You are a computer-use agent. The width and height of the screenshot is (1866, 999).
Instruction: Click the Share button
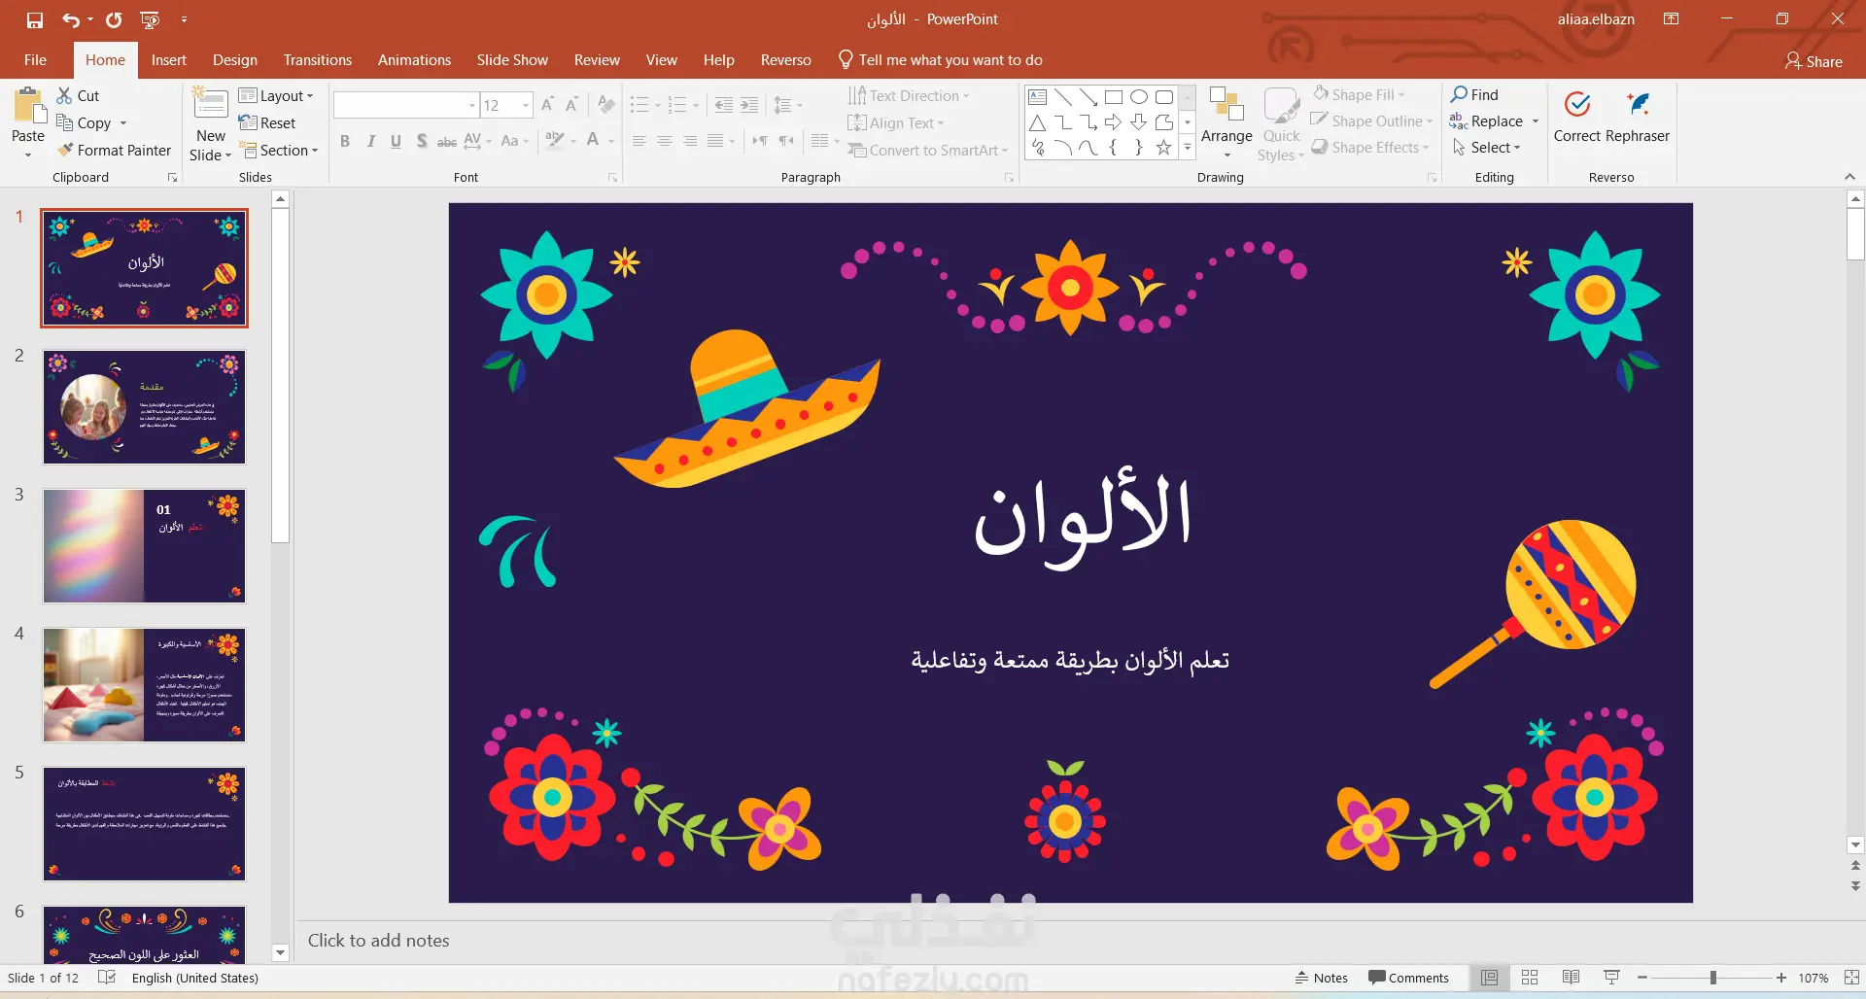1814,61
